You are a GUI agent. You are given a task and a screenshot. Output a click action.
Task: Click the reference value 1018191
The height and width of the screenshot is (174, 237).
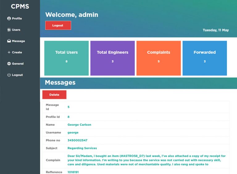point(73,172)
